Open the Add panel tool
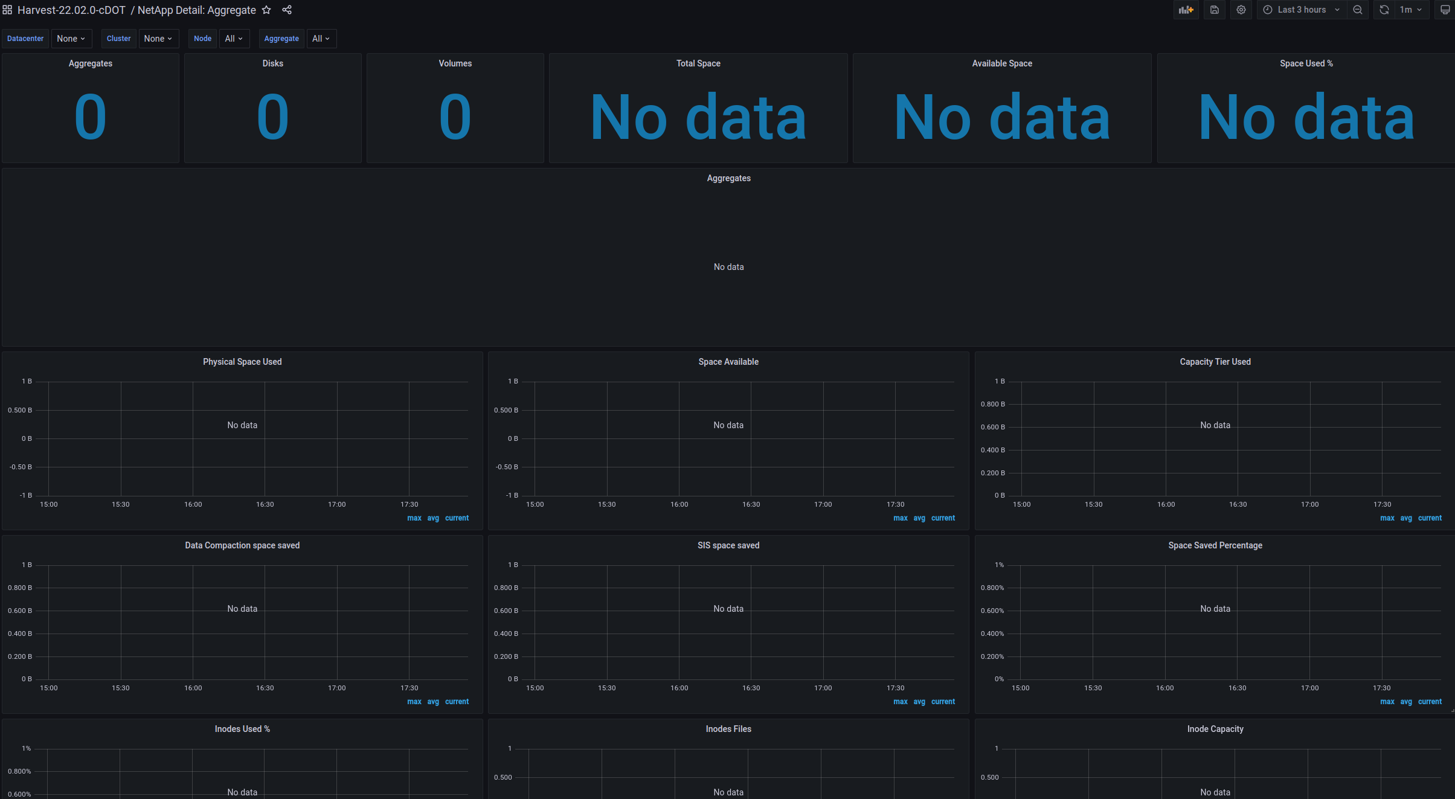Screen dimensions: 1455x799 click(x=1186, y=10)
